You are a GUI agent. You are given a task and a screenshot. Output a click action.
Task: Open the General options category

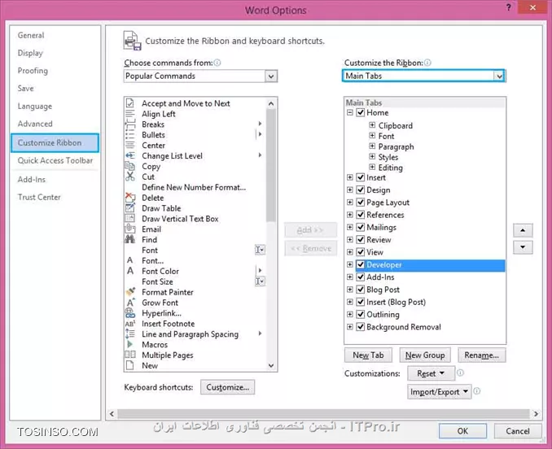click(31, 35)
